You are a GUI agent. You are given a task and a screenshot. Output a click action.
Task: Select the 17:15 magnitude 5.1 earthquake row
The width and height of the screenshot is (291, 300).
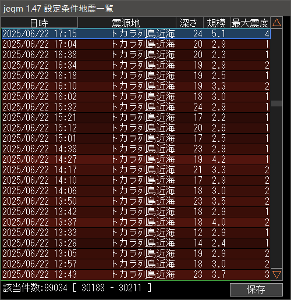(x=136, y=34)
